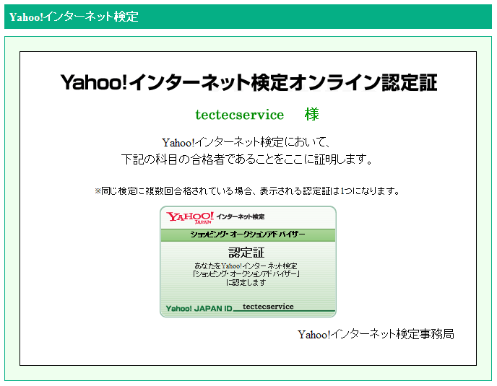Click the Yahoo!インターネット検定事務局 signature text

coord(376,334)
